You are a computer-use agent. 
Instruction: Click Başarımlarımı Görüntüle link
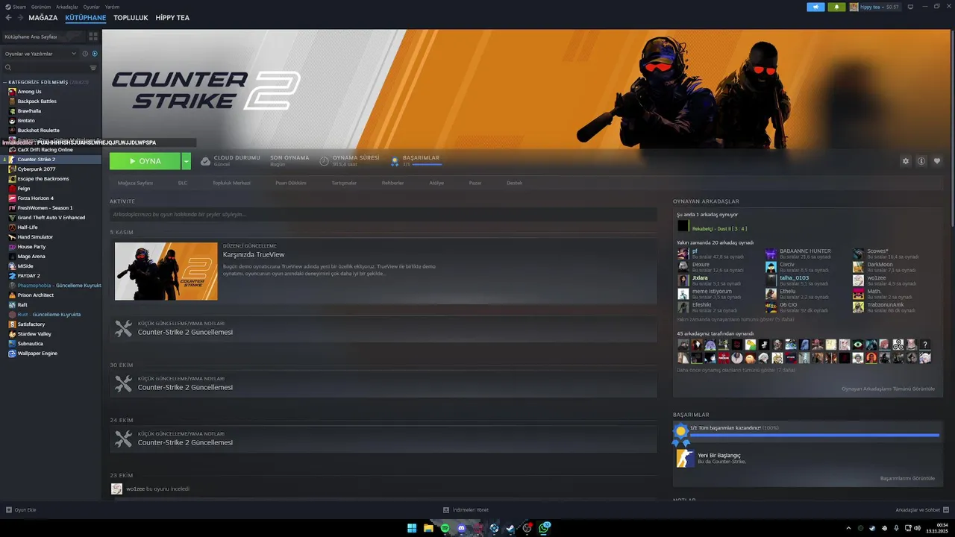(x=907, y=478)
